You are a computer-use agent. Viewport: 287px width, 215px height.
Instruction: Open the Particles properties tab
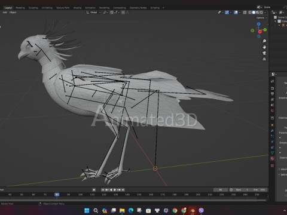tap(272, 136)
